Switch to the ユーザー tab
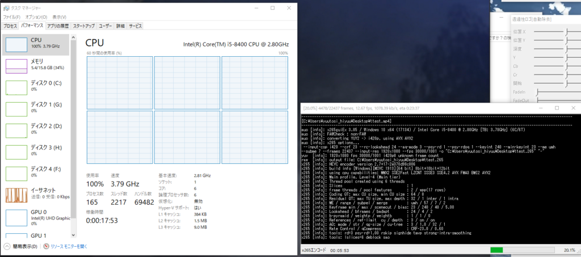Screen dimensions: 581x257 coord(106,26)
